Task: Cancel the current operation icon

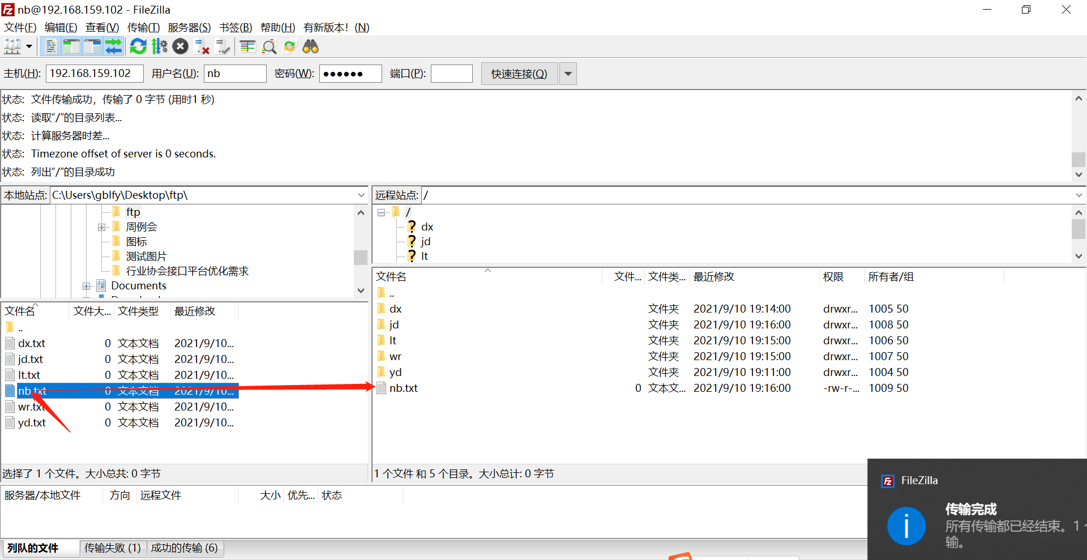Action: [181, 46]
